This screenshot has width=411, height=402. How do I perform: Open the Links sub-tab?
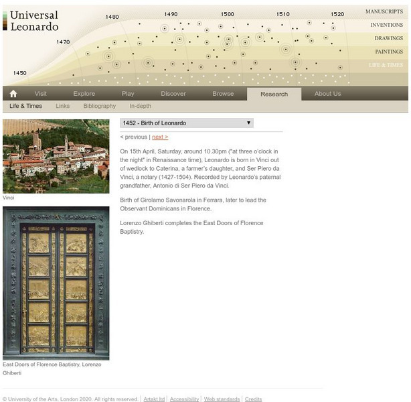(x=63, y=106)
